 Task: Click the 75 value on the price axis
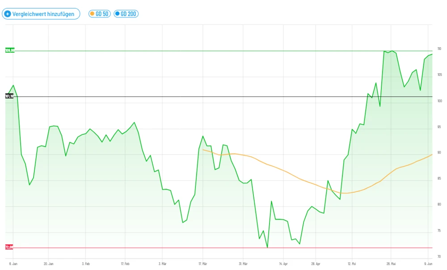[439, 231]
